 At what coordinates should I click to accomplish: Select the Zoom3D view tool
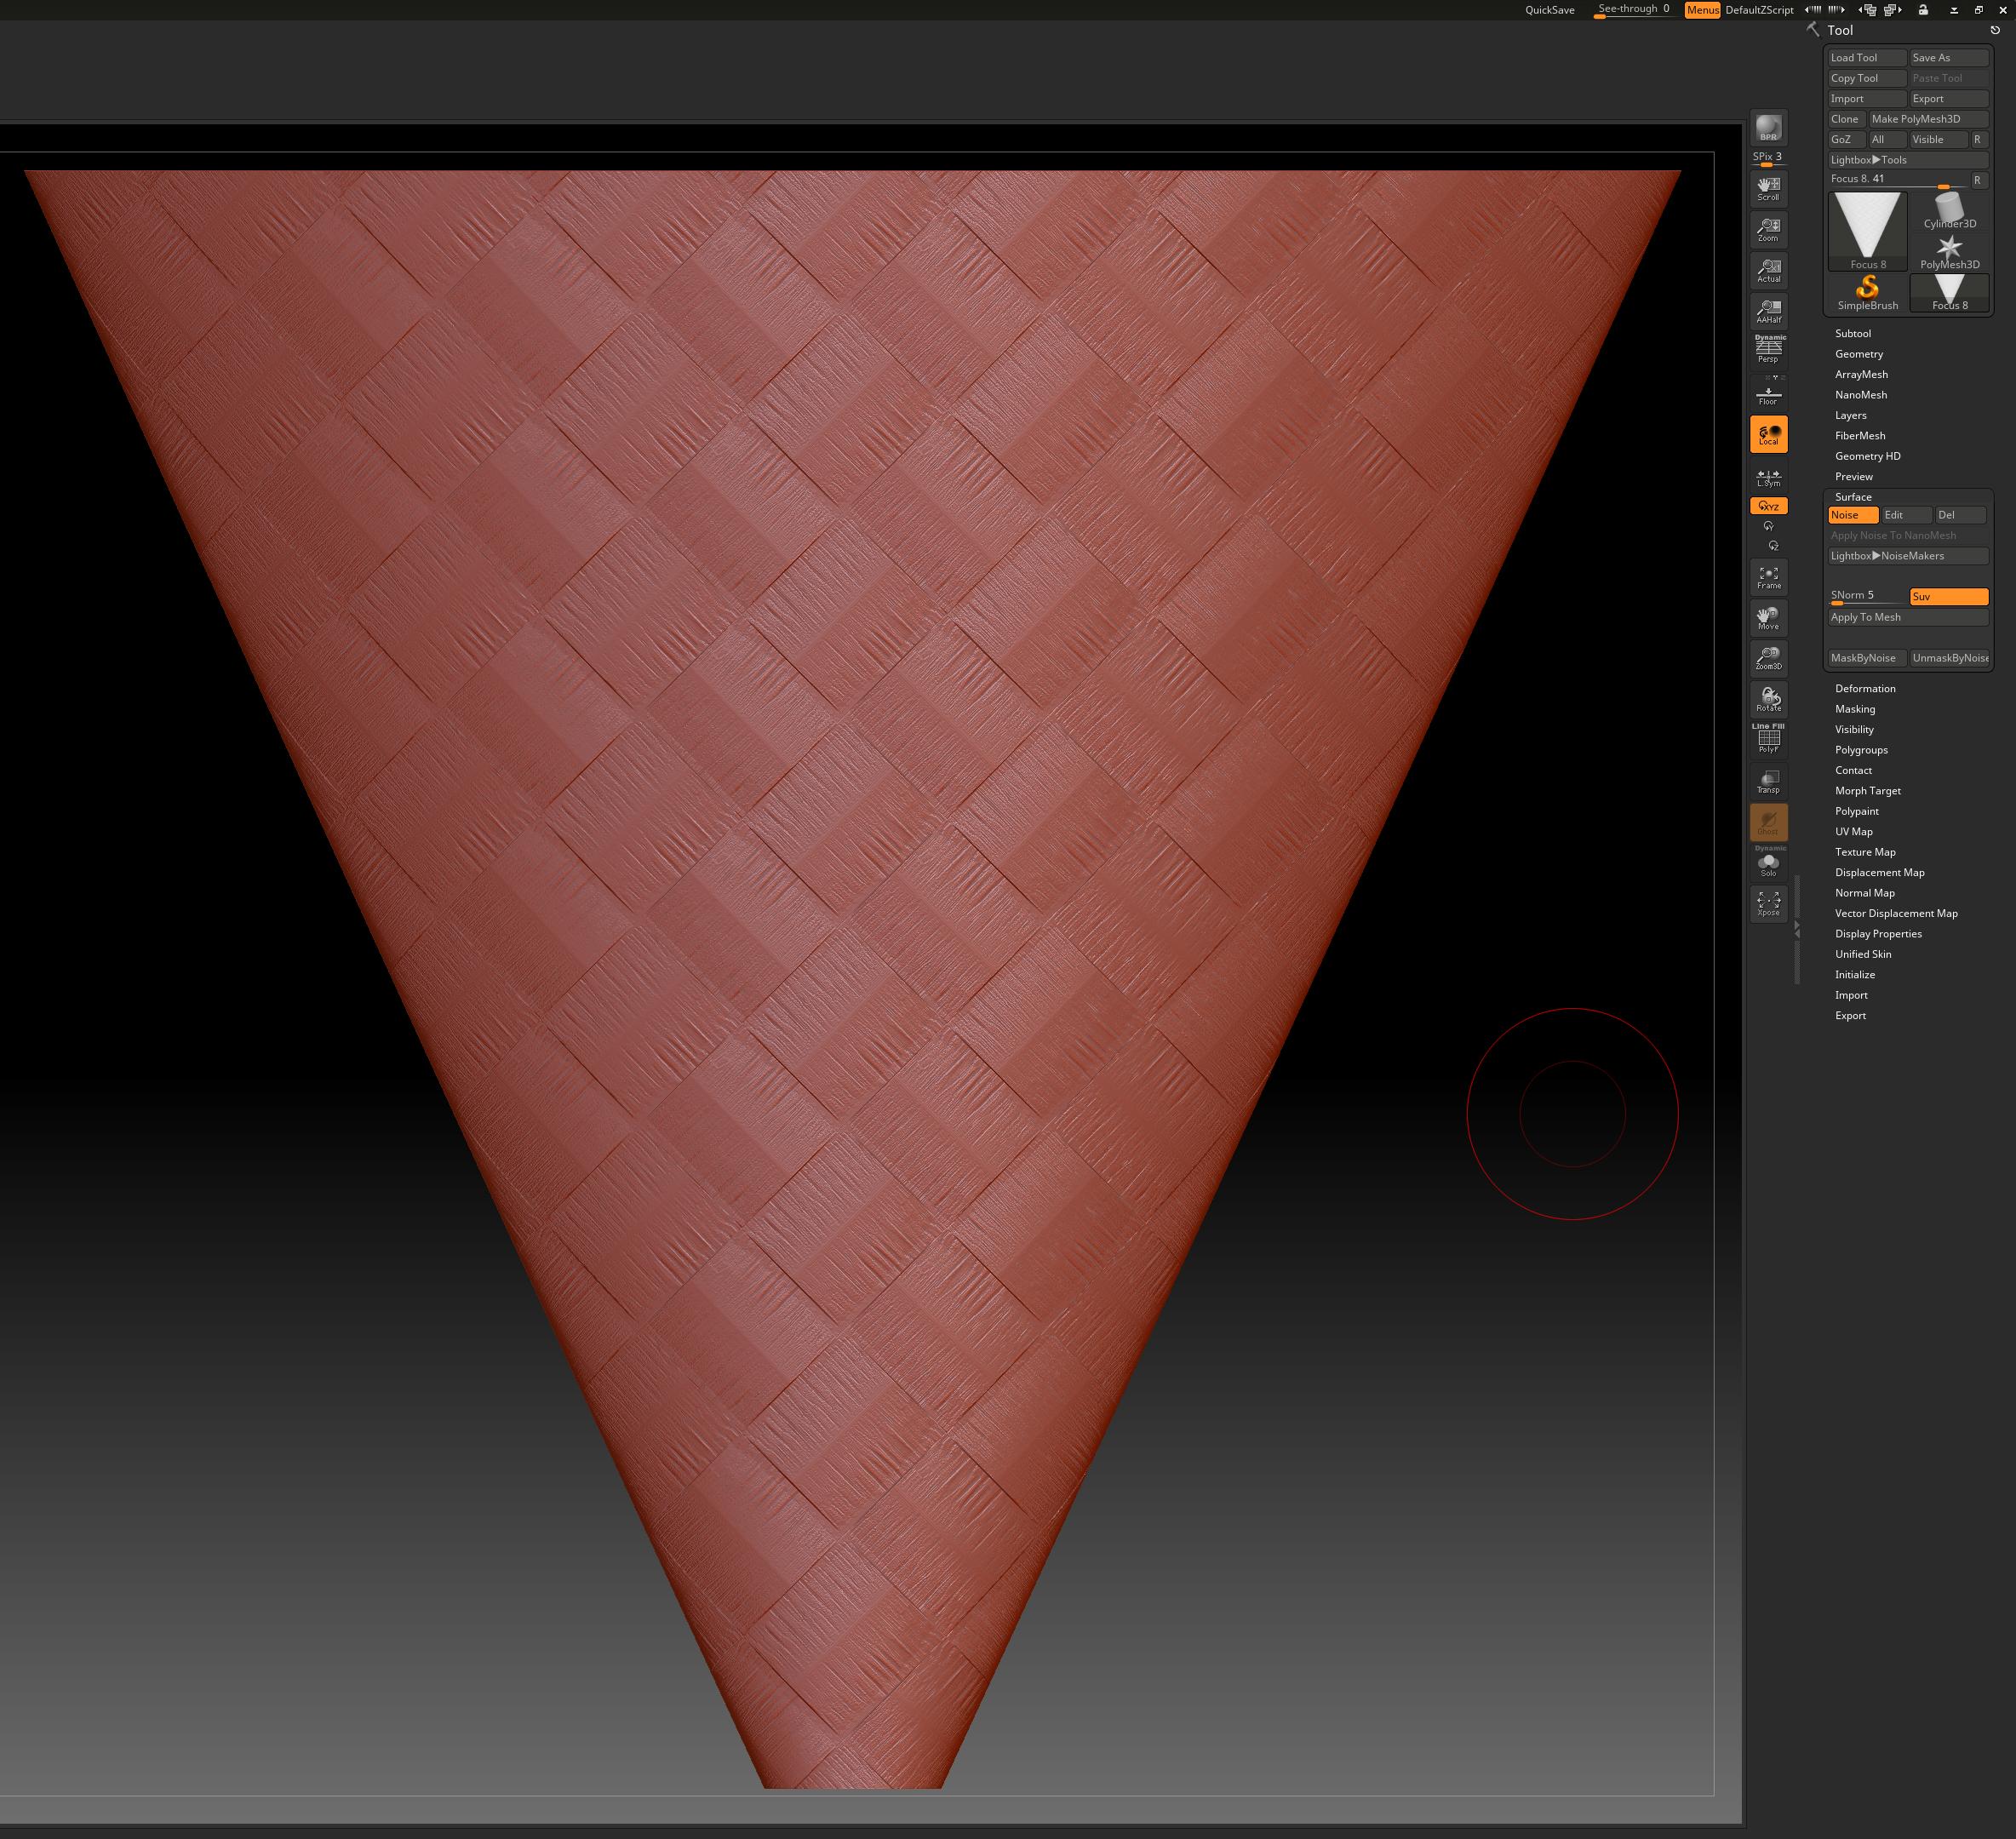click(1768, 658)
